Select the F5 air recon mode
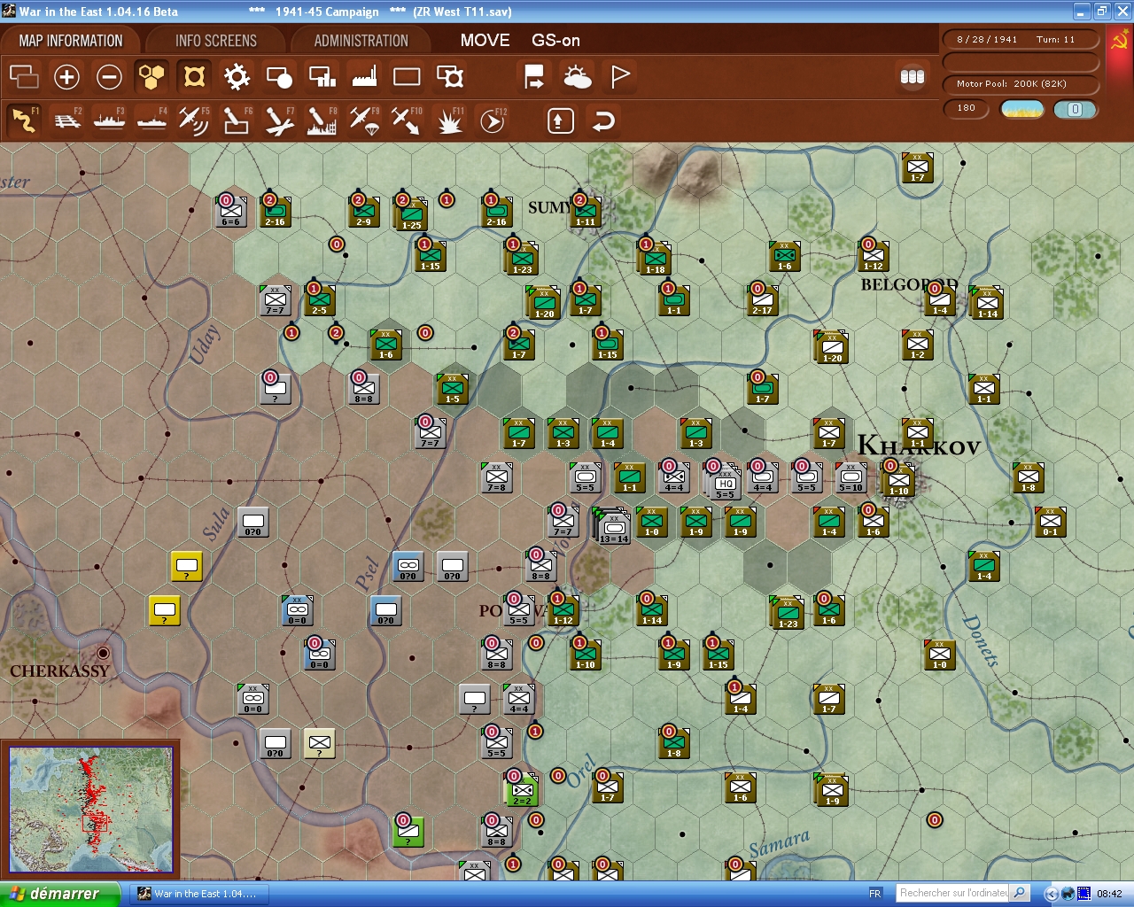The image size is (1134, 907). click(x=194, y=120)
